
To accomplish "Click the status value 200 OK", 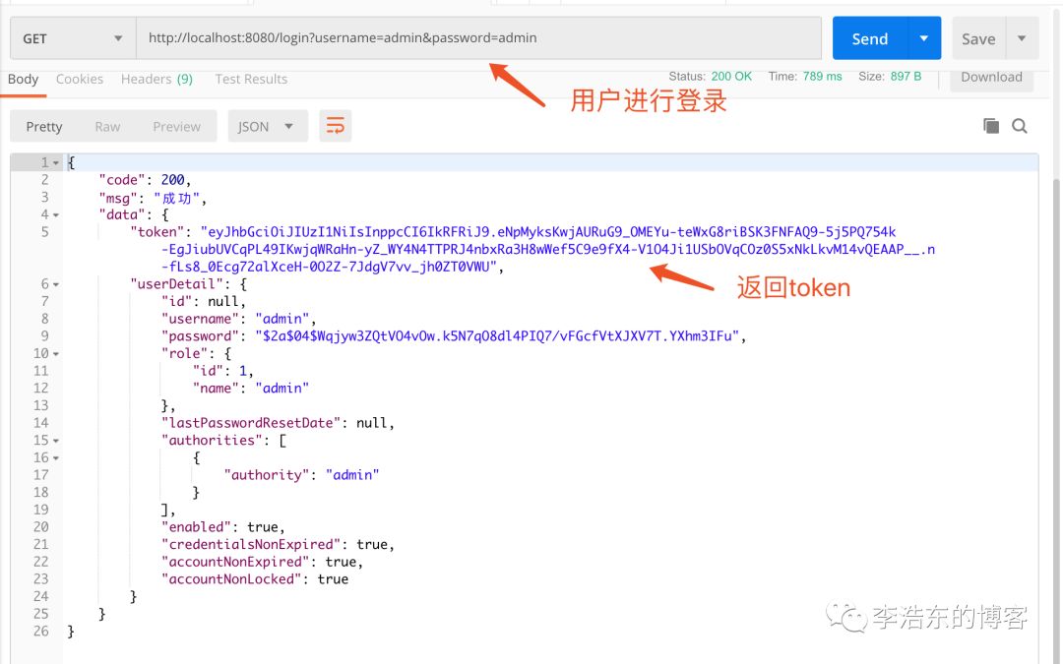I will [x=731, y=77].
